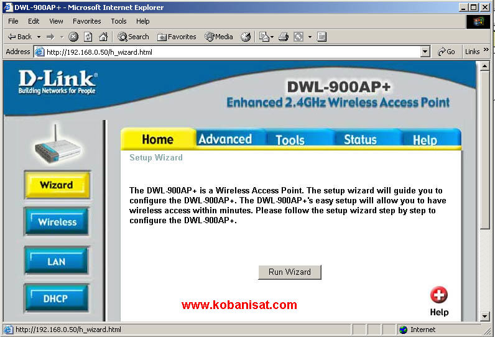Expand the dropdown arrow beside the fullscreen icon
Image resolution: width=495 pixels, height=337 pixels.
(310, 37)
